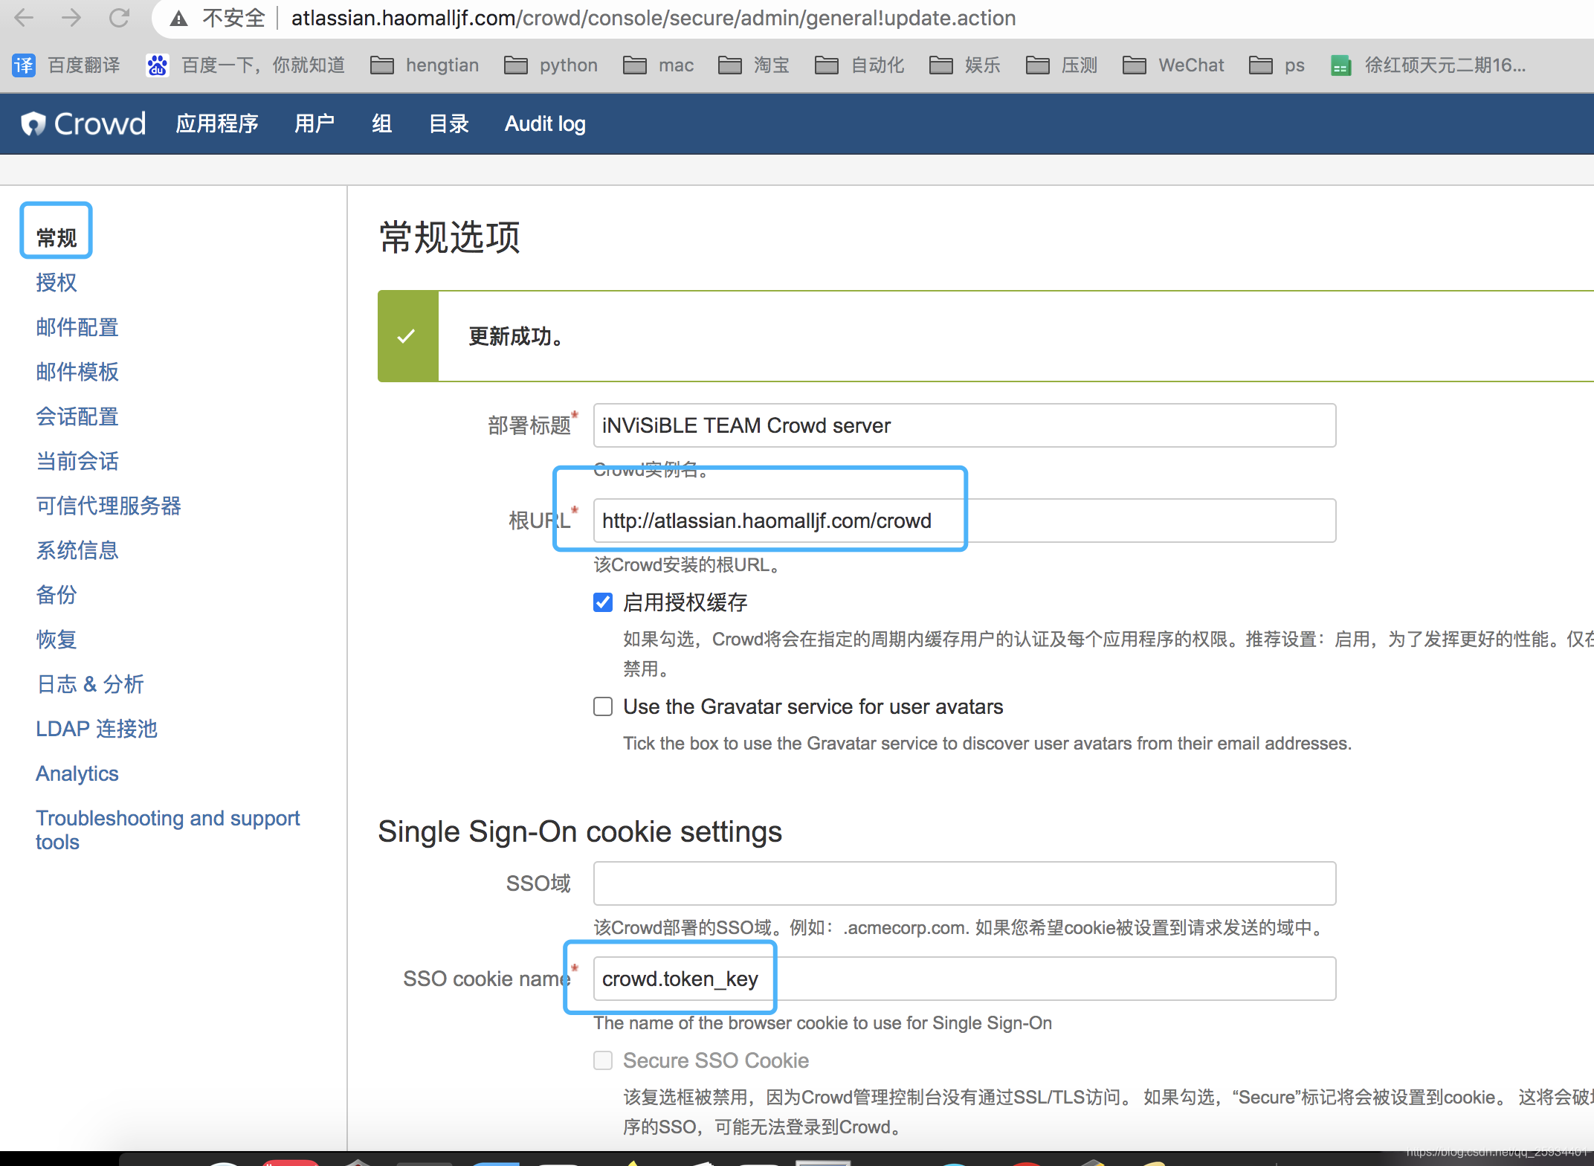This screenshot has width=1594, height=1166.
Task: Open 可信代理服务器 settings
Action: [109, 506]
